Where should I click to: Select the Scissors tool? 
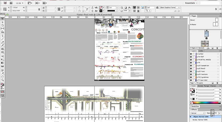(x=2, y=56)
